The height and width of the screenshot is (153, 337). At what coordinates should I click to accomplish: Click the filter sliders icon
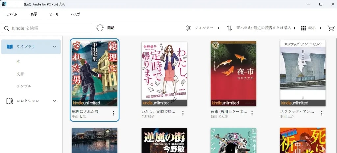(x=188, y=28)
